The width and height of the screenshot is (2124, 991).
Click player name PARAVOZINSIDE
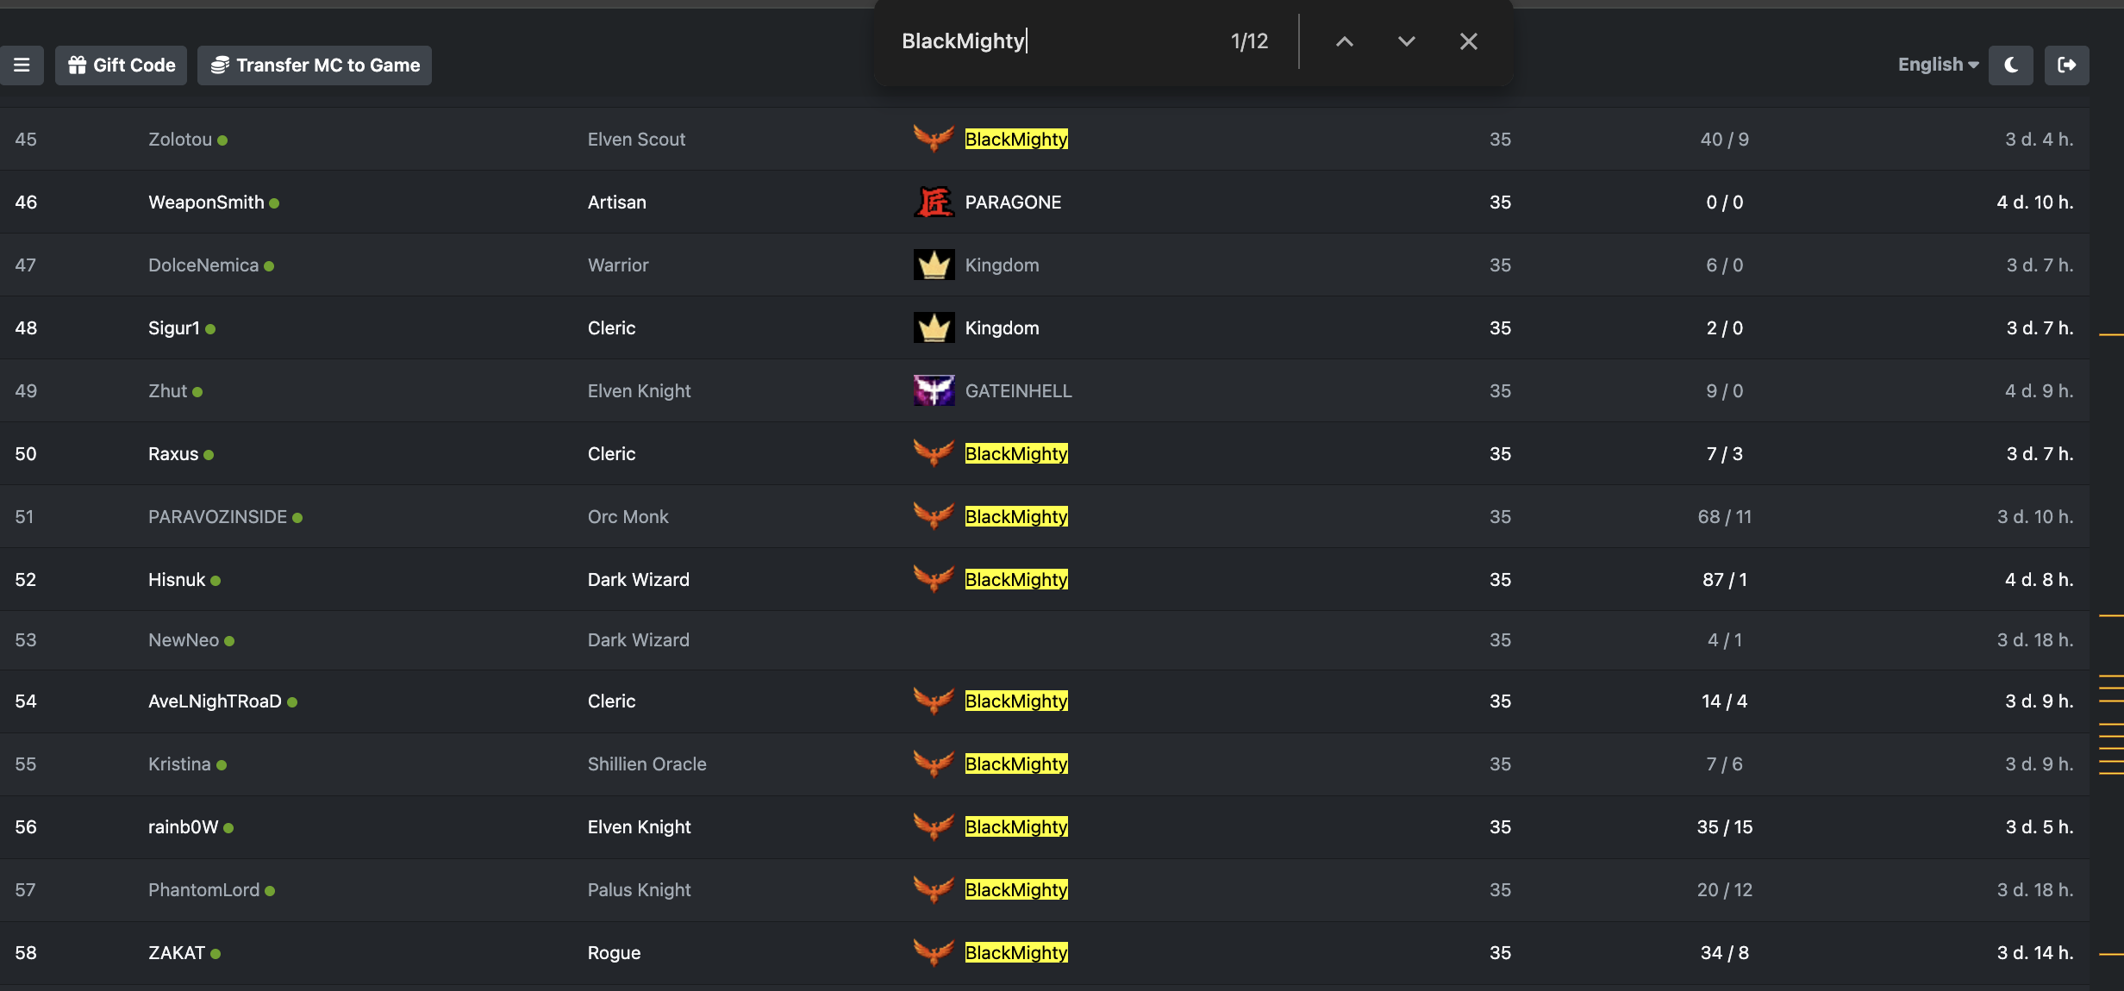217,517
